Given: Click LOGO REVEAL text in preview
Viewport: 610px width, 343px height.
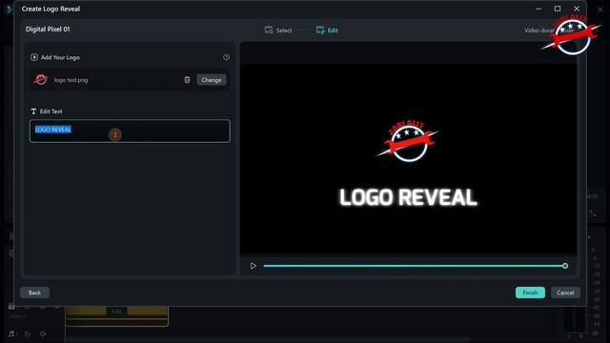Looking at the screenshot, I should point(408,197).
